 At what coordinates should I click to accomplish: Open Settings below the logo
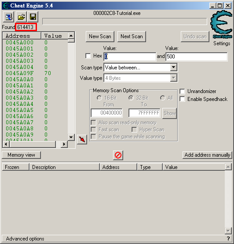click(222, 43)
